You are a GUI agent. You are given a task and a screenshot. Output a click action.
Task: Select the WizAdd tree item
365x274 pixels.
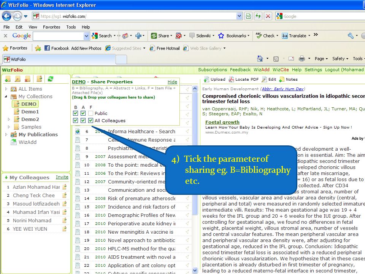(x=27, y=142)
